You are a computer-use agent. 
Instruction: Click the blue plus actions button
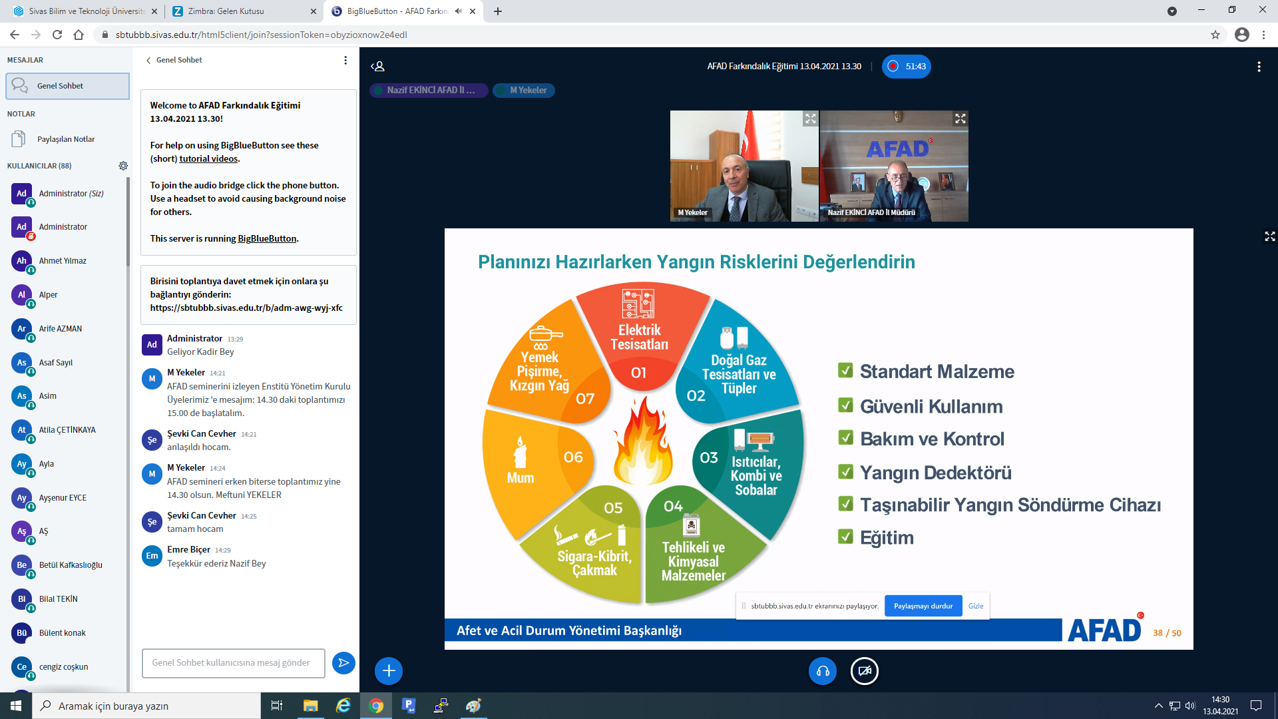tap(389, 670)
